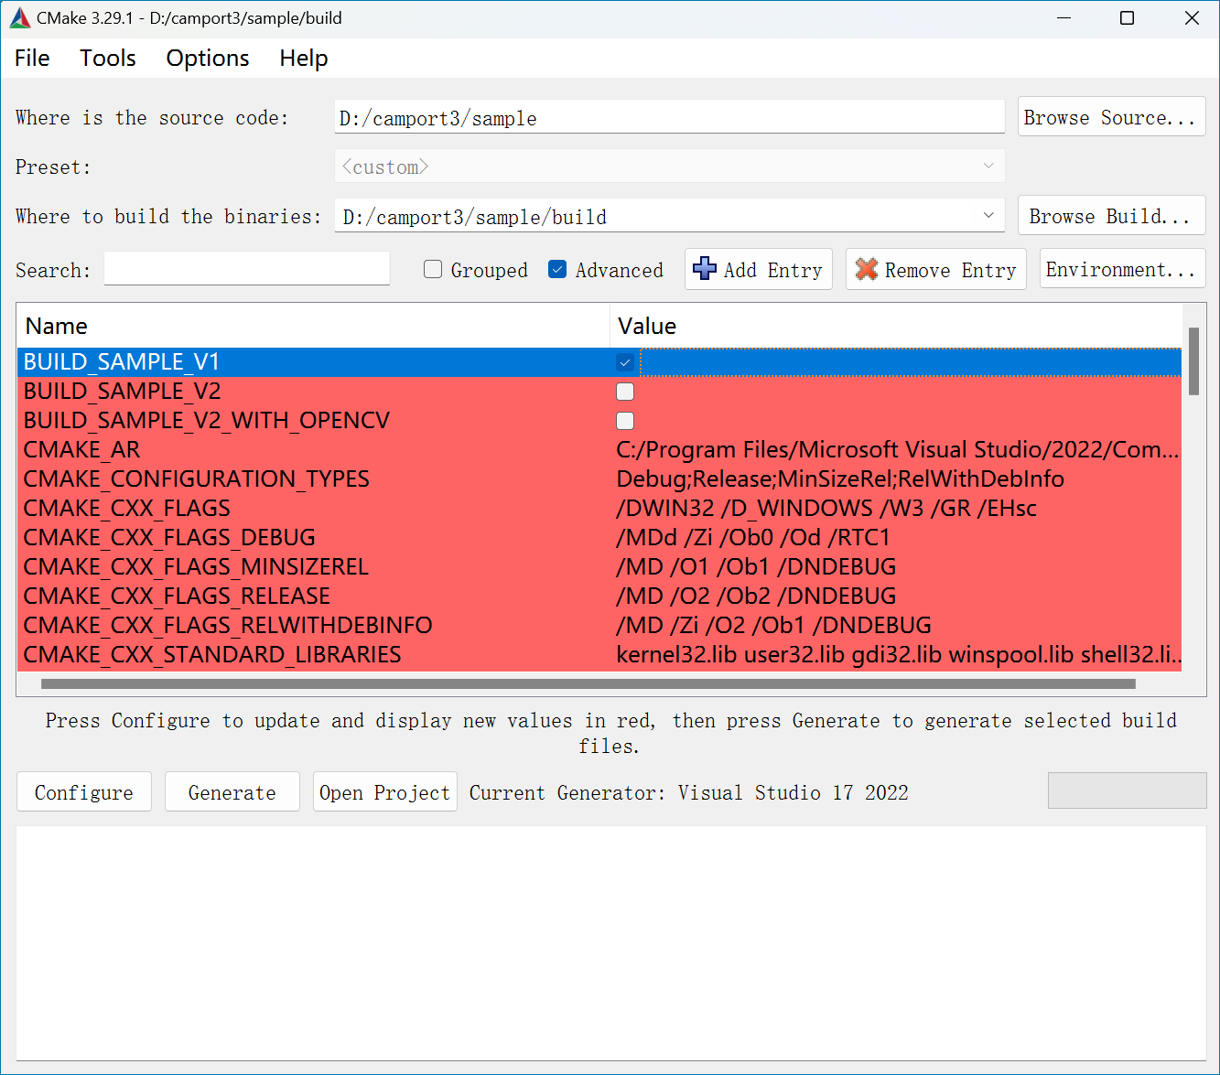Click the Open Project button
This screenshot has width=1220, height=1075.
[385, 791]
